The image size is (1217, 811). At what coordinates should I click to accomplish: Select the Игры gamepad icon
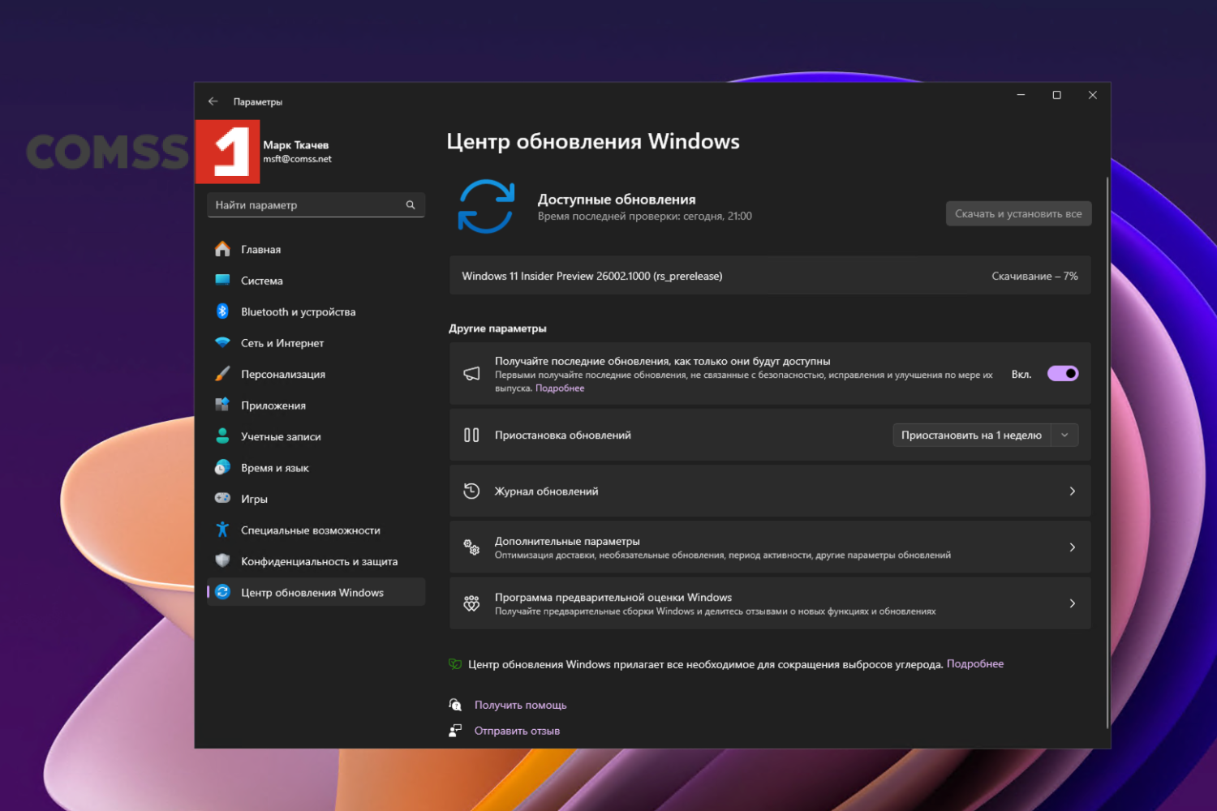tap(223, 498)
